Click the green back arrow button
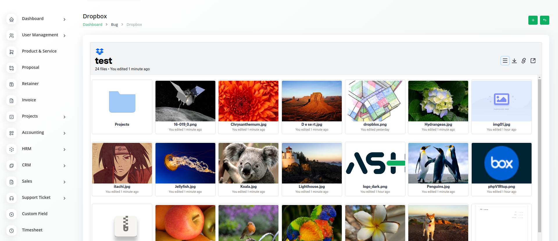Screen dimensions: 558x241 coord(544,20)
